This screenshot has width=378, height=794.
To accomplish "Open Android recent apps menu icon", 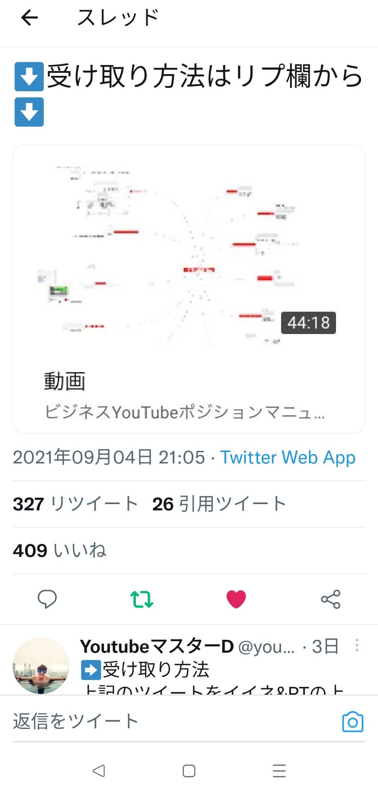I will point(279,771).
